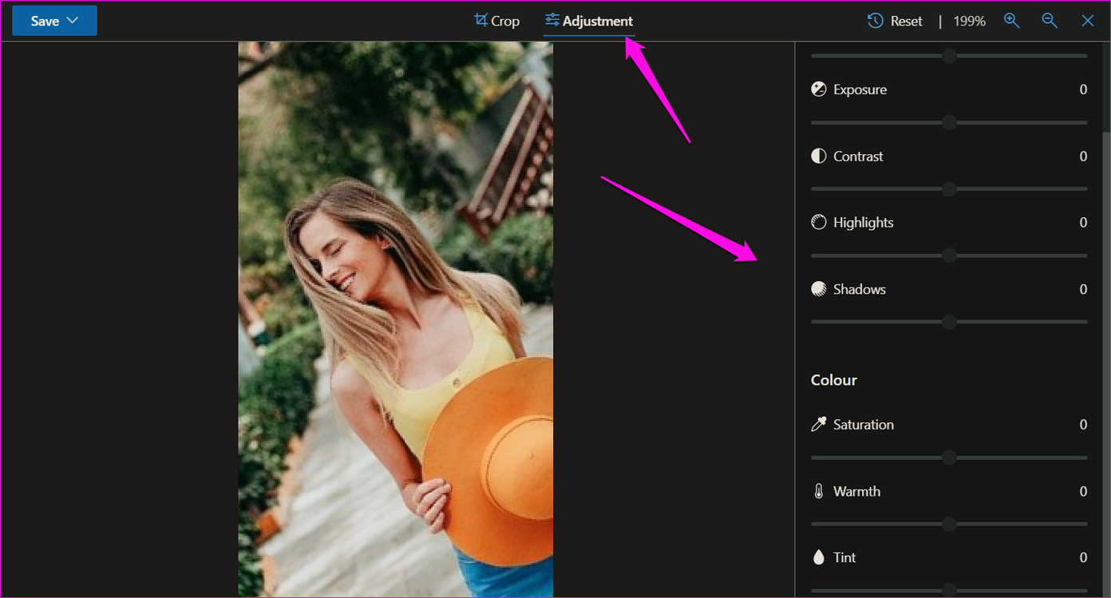This screenshot has width=1111, height=598.
Task: Click the zoom out magnifier icon
Action: (1050, 21)
